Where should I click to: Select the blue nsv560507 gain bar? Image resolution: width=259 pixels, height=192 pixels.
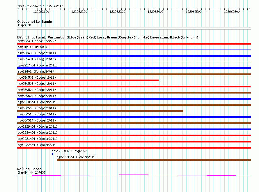[x=134, y=99]
